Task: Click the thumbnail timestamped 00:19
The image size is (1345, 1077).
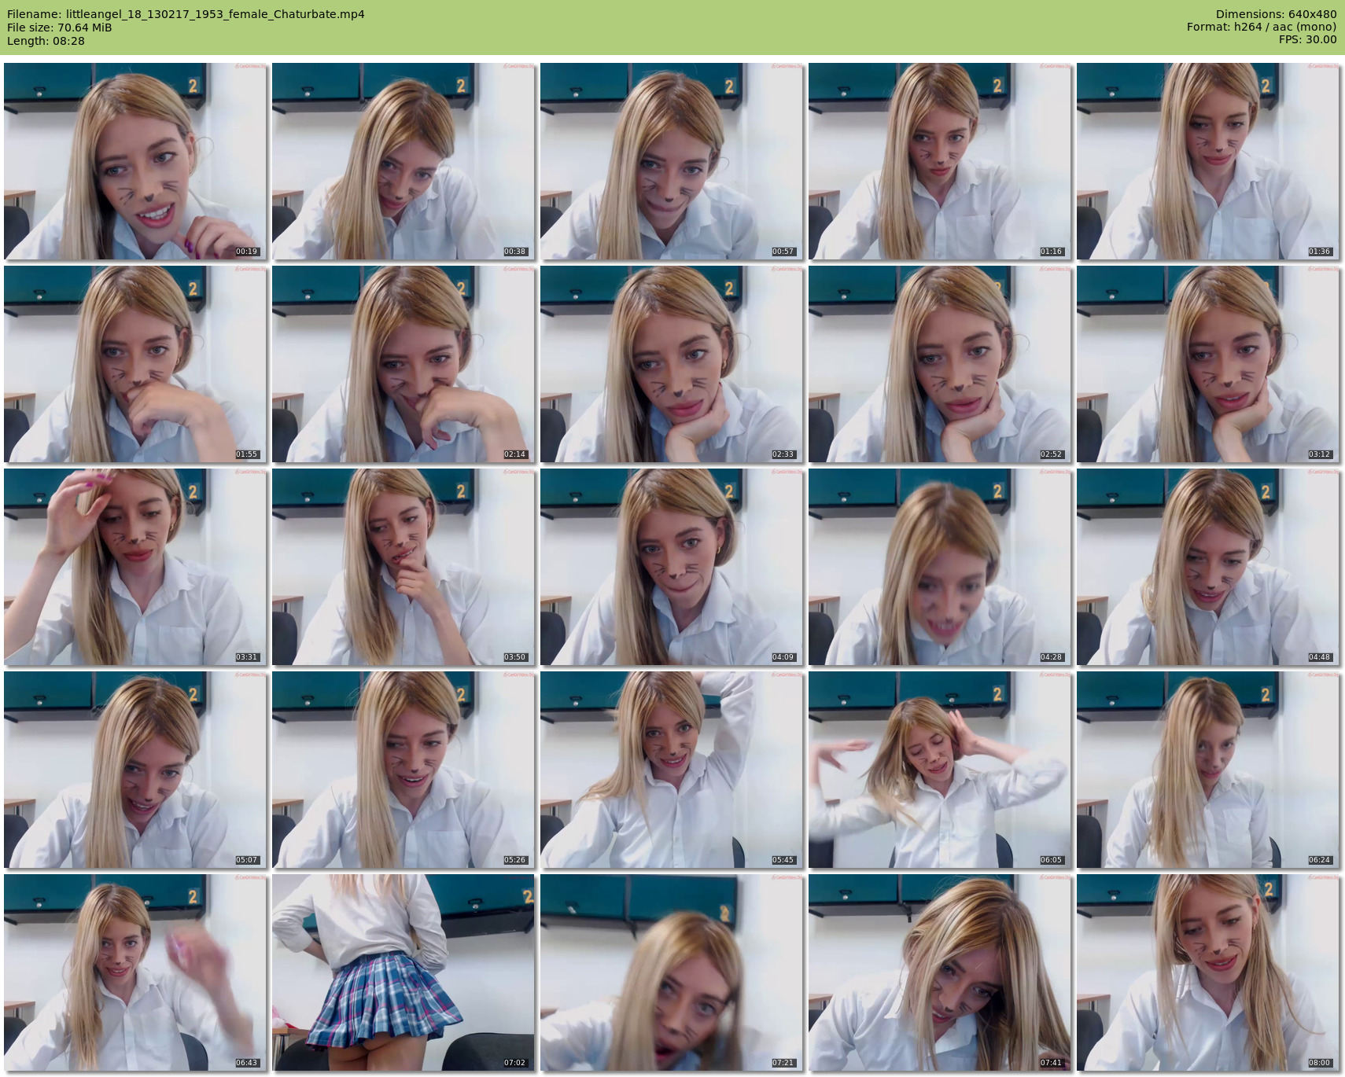Action: [x=134, y=161]
